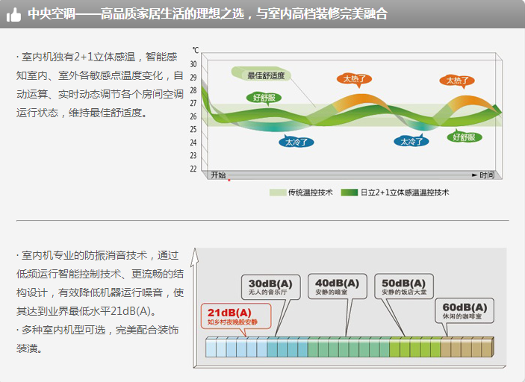This screenshot has height=382, width=525.
Task: Click the 开始 label on the time axis
Action: [218, 175]
